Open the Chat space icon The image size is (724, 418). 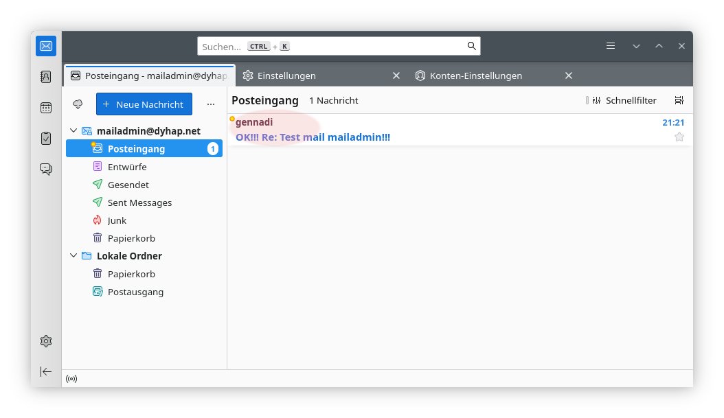(46, 169)
